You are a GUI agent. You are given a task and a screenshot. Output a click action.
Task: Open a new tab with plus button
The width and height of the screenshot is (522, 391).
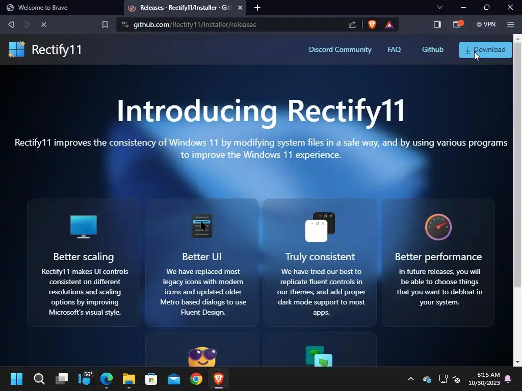pos(257,8)
